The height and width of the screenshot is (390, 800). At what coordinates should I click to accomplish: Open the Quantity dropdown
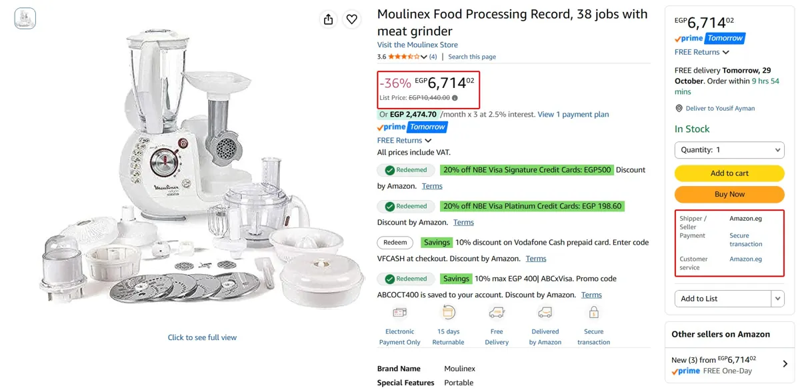tap(729, 150)
